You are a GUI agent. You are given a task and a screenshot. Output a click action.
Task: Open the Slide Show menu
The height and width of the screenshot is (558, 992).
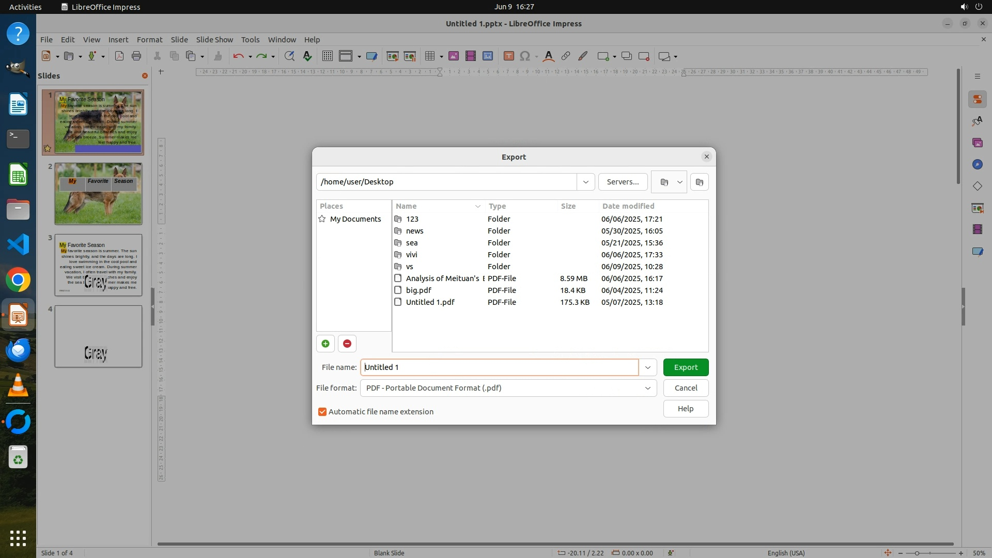pos(214,40)
